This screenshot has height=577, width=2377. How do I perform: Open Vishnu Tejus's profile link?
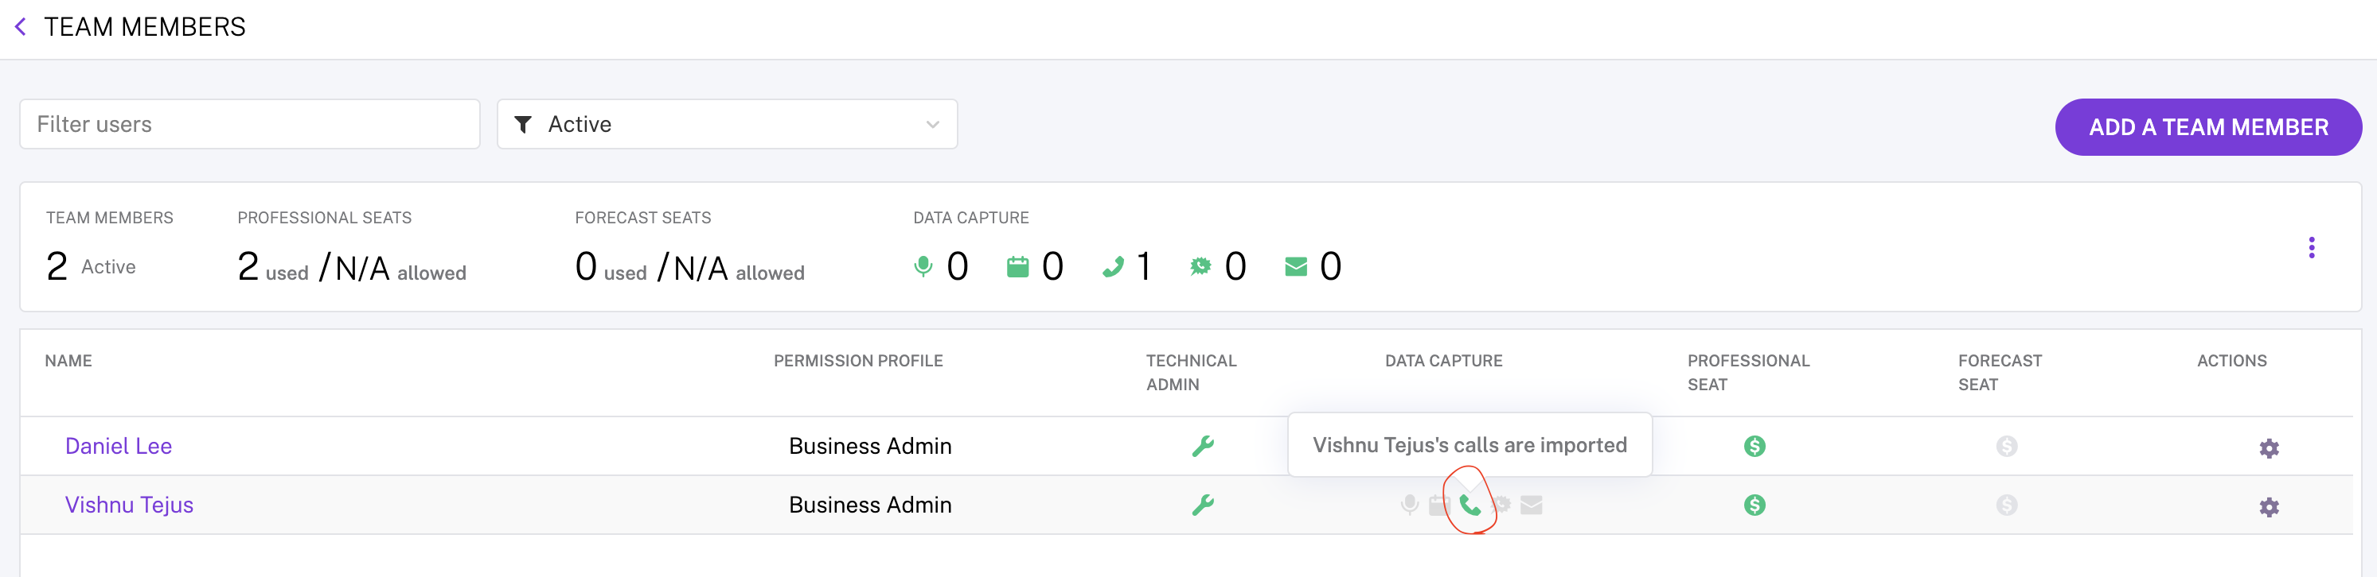[x=129, y=505]
